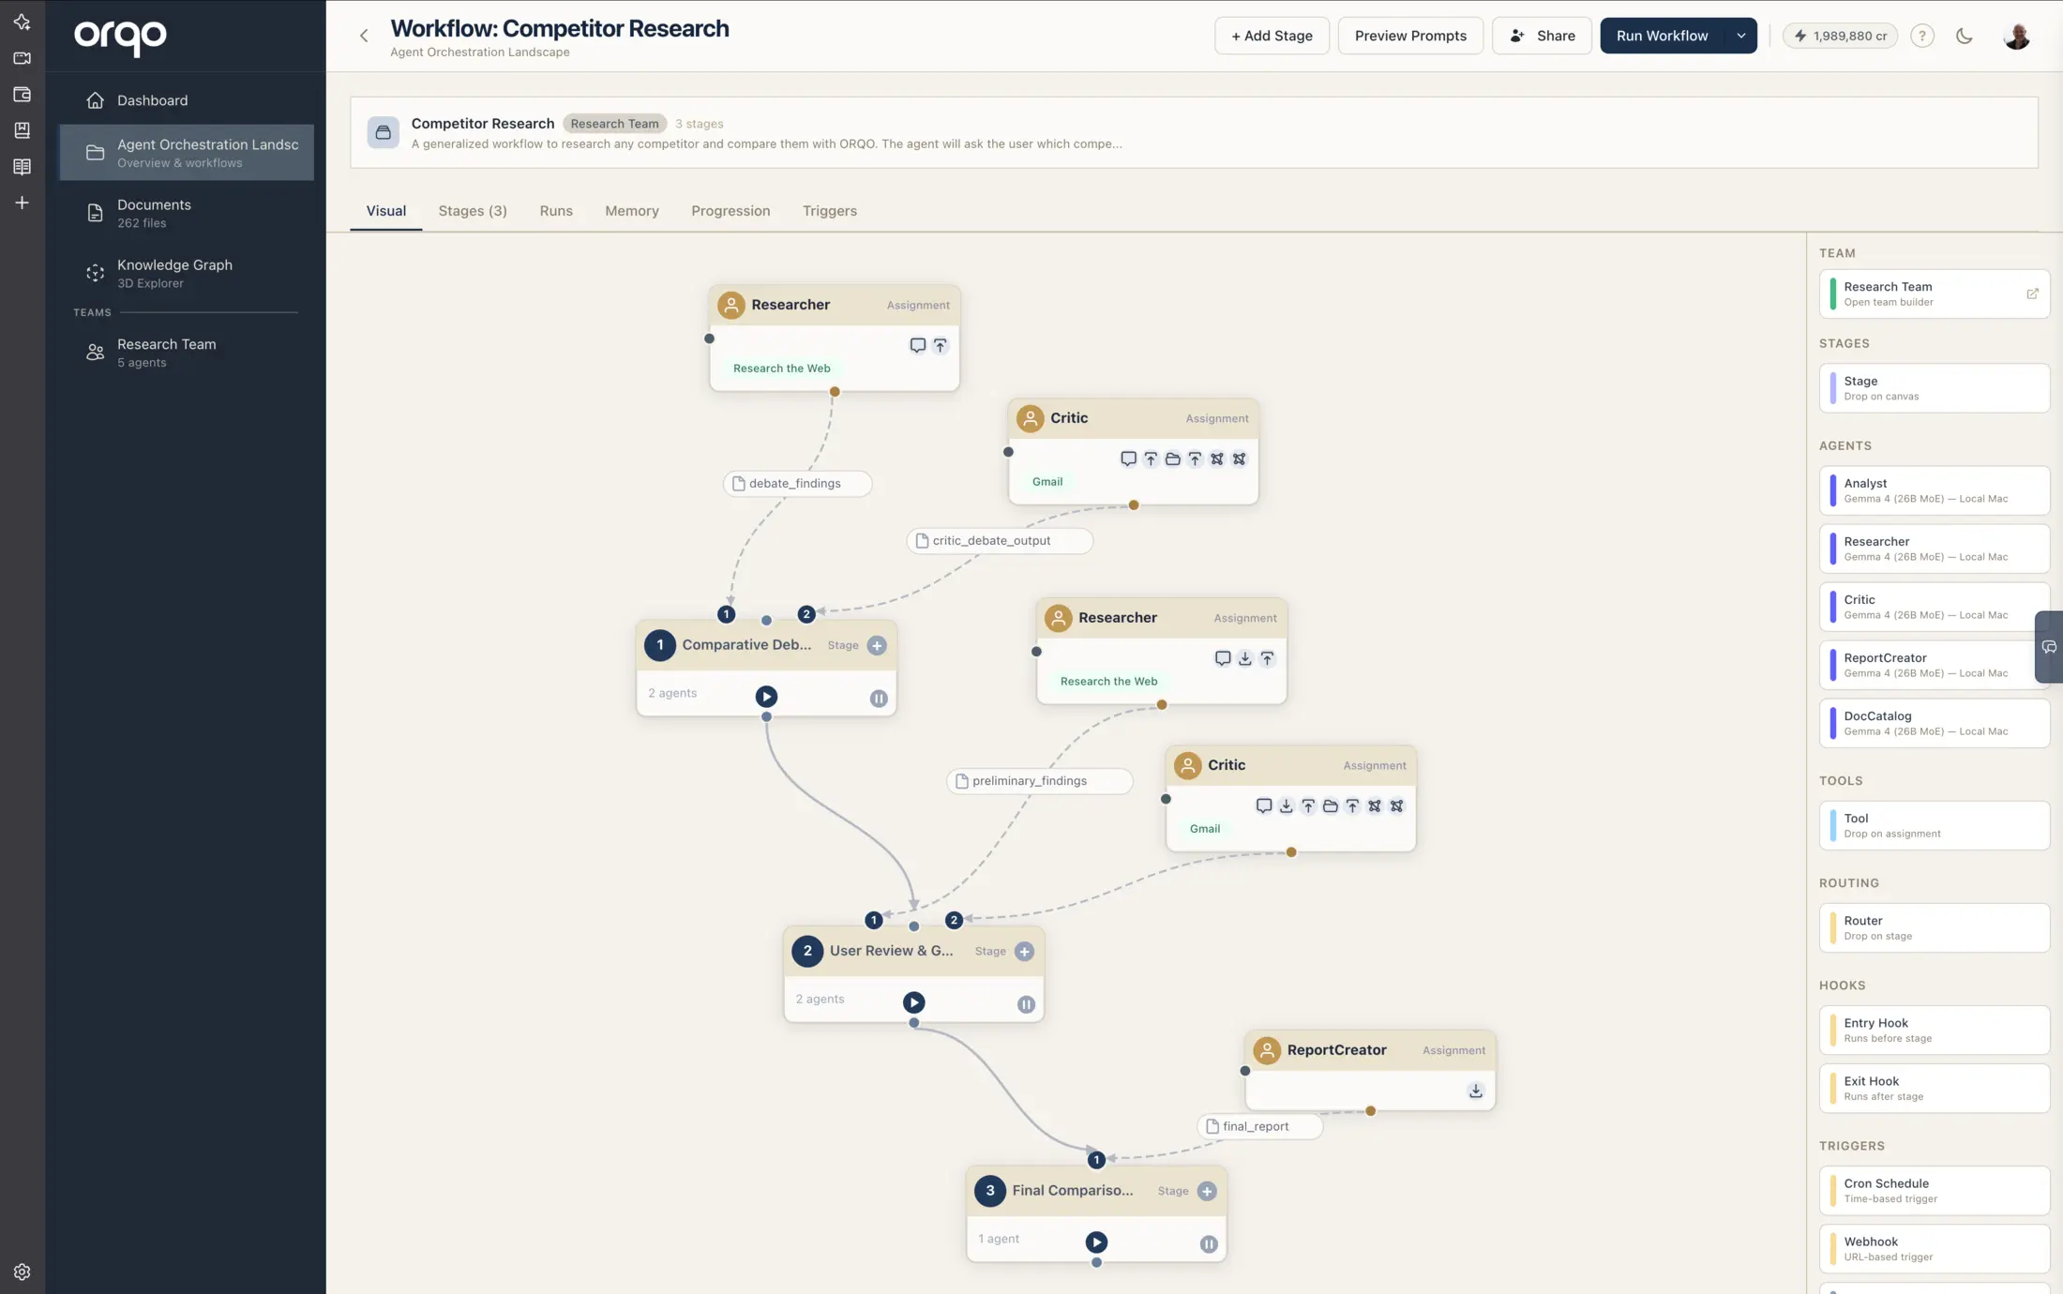Click plus on User Review stage
This screenshot has width=2063, height=1294.
click(1024, 951)
